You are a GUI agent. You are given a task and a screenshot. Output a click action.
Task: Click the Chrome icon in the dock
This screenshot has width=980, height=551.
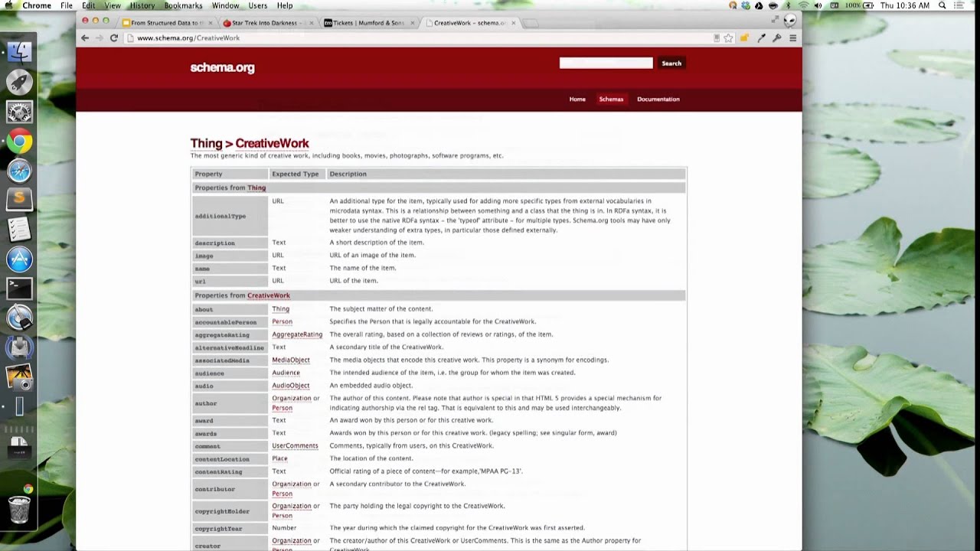19,142
